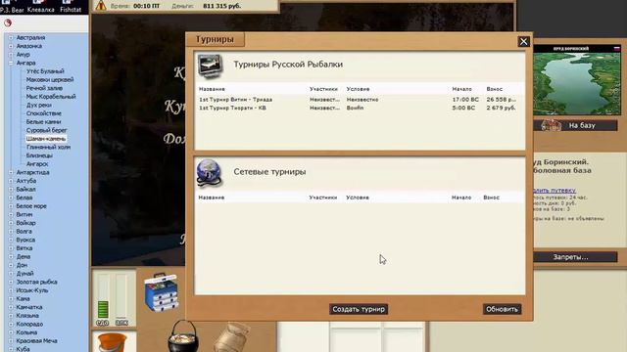Select the Золотая рыбка tree item
The image size is (627, 352).
click(x=36, y=282)
